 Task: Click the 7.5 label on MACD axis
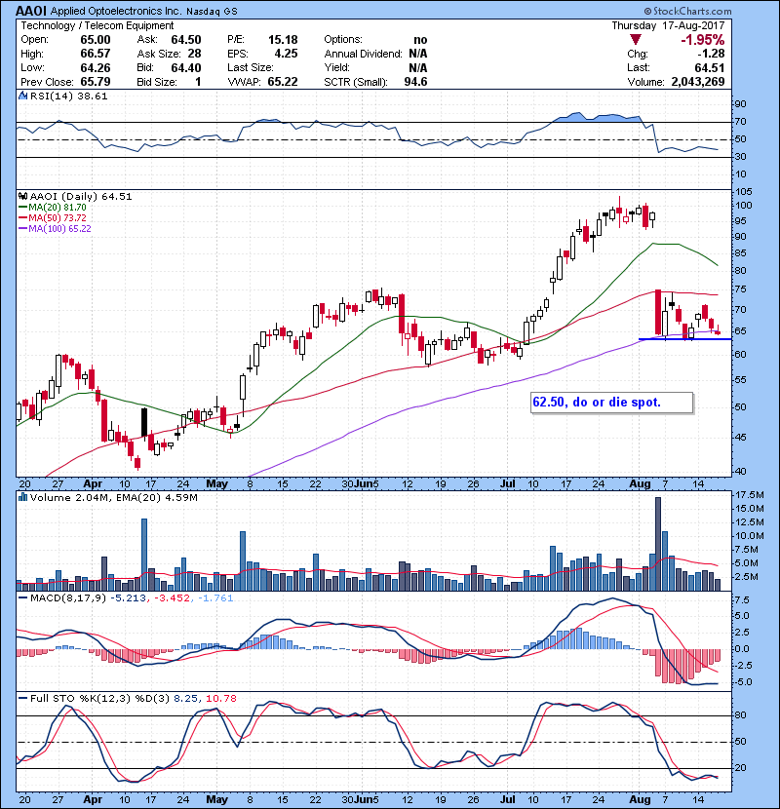point(742,600)
